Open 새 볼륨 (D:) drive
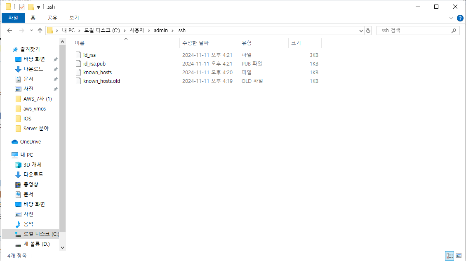 (x=36, y=244)
